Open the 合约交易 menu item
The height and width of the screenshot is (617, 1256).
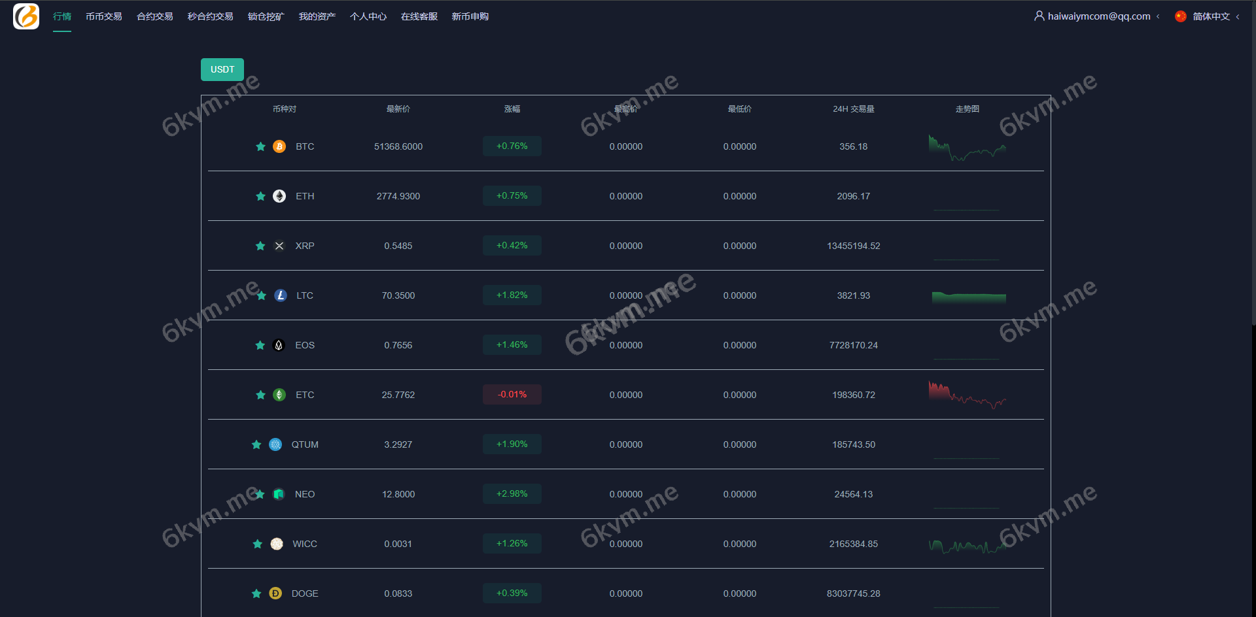pyautogui.click(x=155, y=16)
